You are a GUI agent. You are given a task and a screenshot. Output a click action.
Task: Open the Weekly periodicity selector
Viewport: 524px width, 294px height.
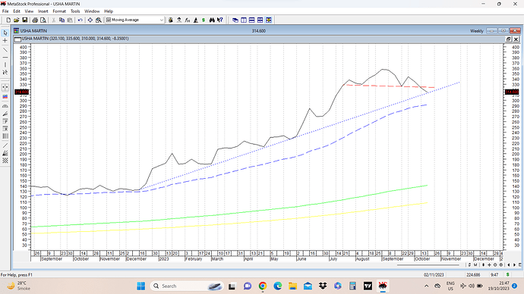pos(477,30)
